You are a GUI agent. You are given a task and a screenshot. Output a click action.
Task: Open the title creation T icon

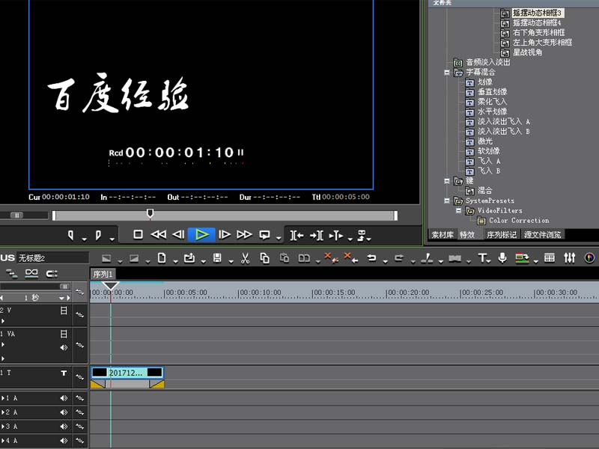[x=482, y=259]
